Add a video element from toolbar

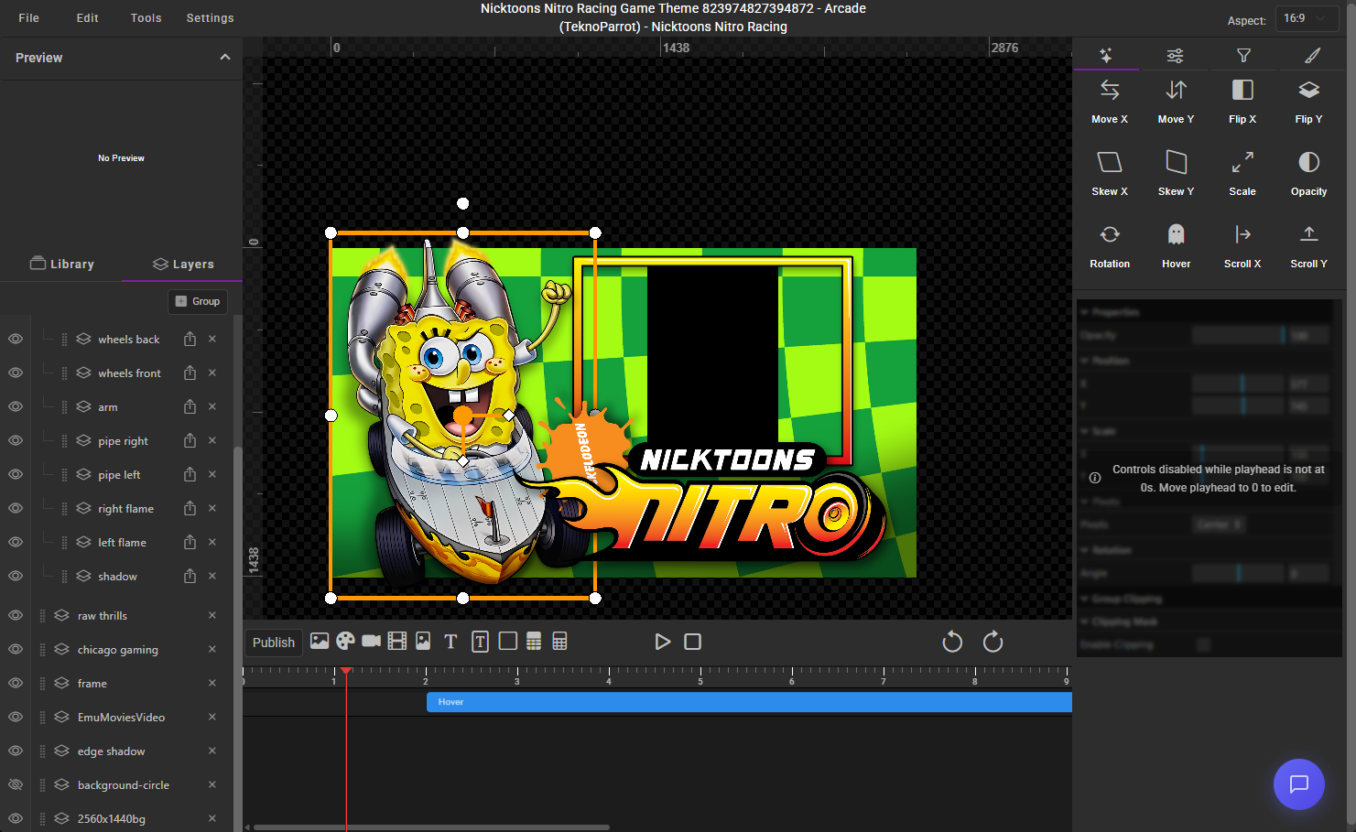pyautogui.click(x=371, y=642)
